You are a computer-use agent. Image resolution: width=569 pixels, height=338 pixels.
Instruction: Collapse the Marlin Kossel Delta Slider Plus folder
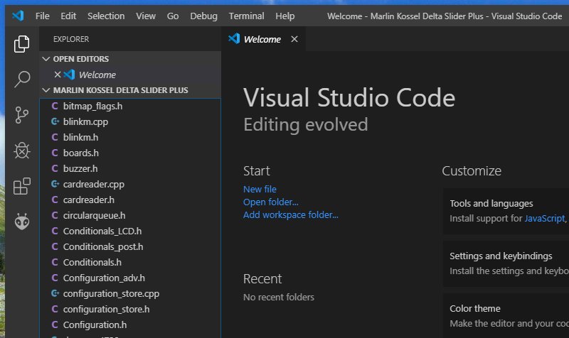(x=46, y=90)
